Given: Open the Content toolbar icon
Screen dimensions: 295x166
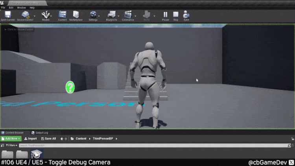Looking at the screenshot, I should (62, 15).
